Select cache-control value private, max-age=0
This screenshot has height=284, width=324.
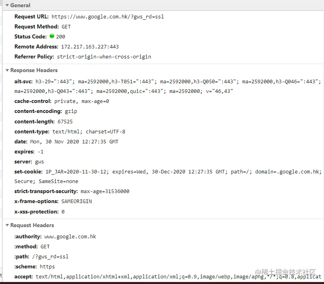[82, 101]
